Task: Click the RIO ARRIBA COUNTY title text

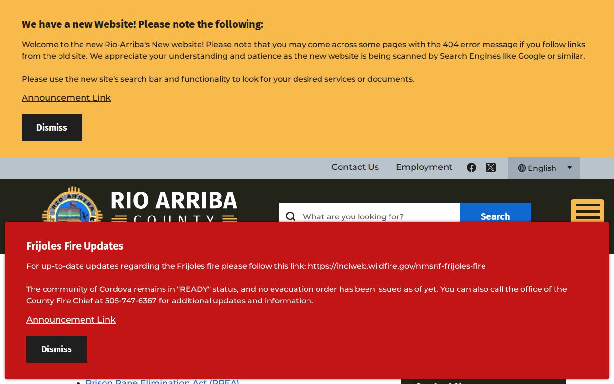Action: point(174,206)
